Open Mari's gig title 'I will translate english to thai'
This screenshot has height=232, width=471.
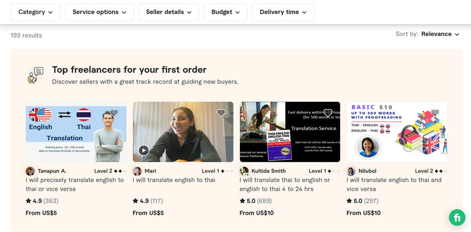tap(174, 180)
